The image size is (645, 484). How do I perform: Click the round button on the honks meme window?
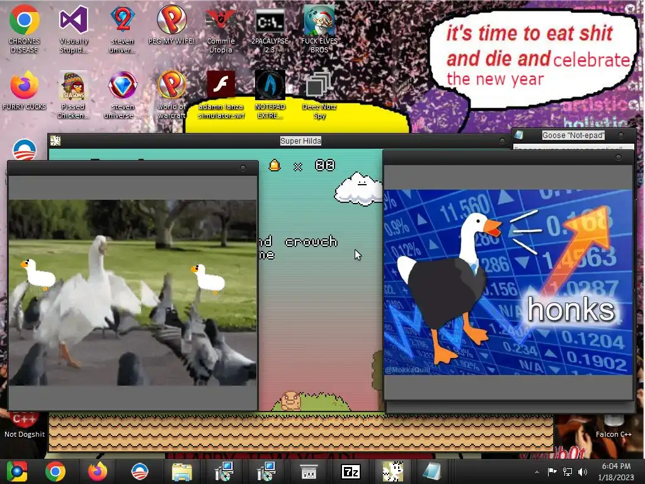pos(619,157)
